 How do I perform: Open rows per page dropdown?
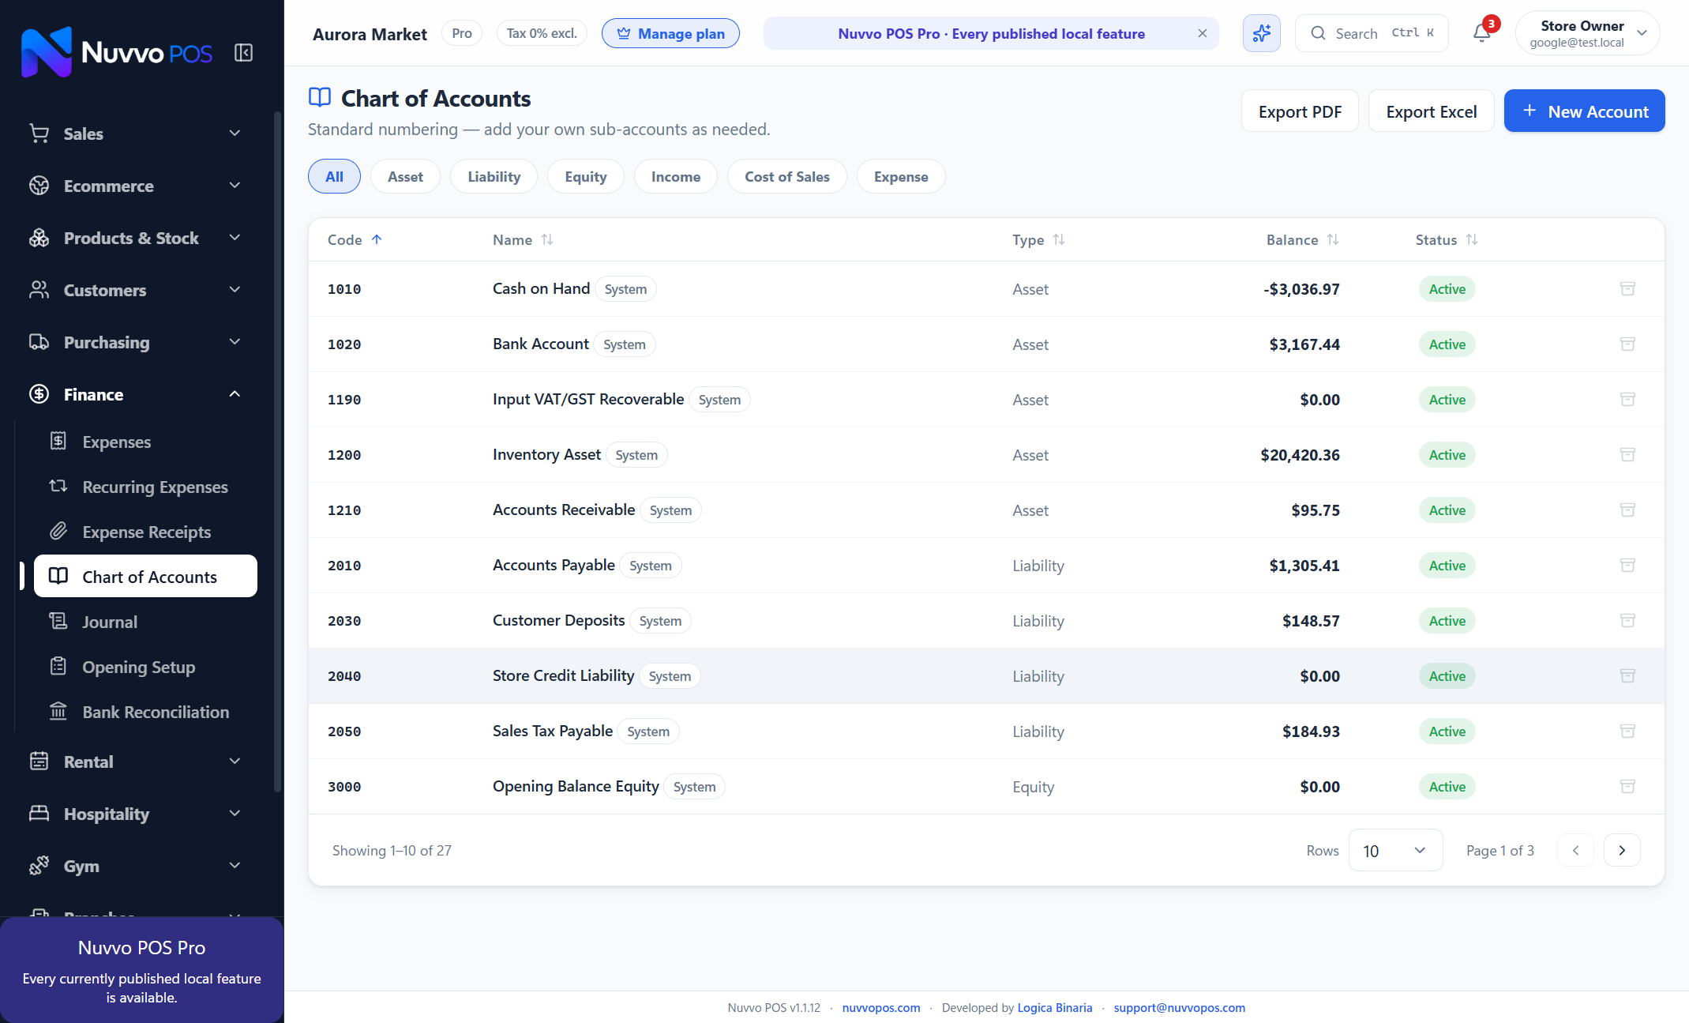click(1395, 850)
